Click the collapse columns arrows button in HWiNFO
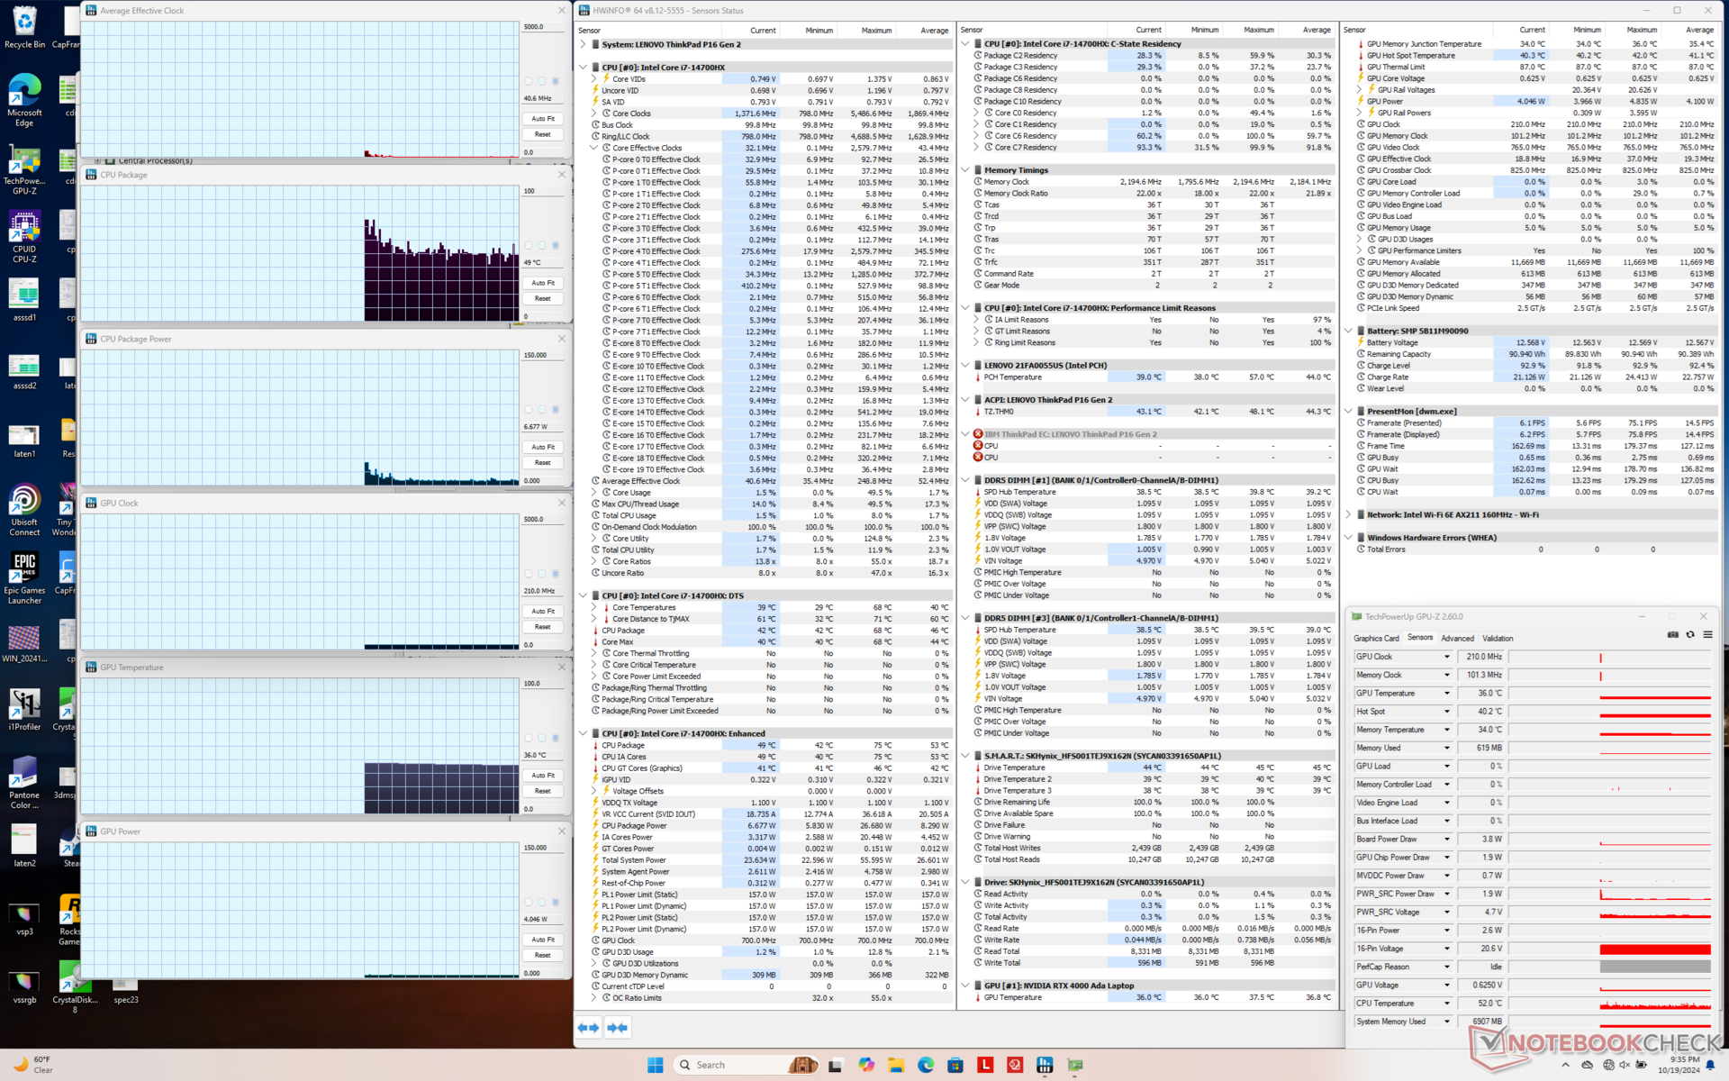 pyautogui.click(x=617, y=1027)
